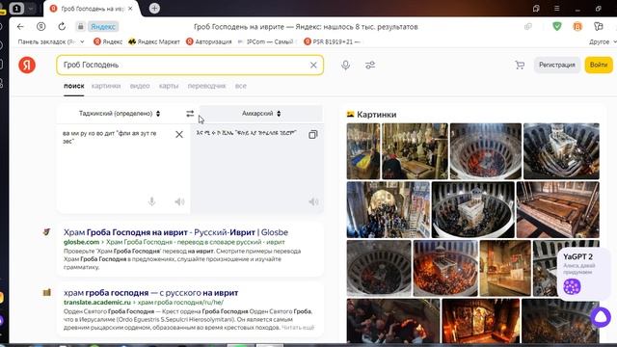Expand the tab group dropdown arrow
The height and width of the screenshot is (347, 617).
30,9
